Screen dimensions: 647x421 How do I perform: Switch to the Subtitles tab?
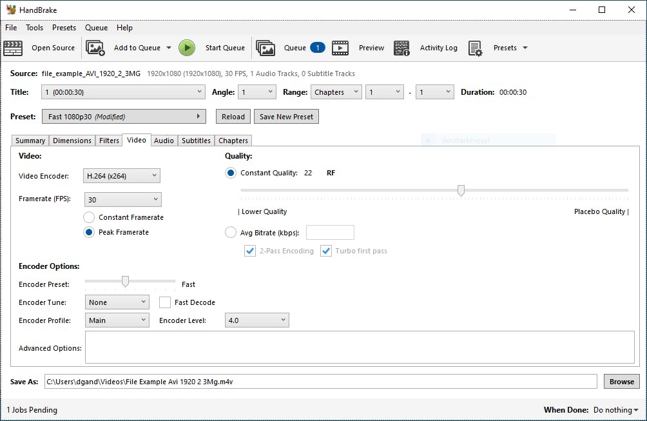(x=196, y=141)
